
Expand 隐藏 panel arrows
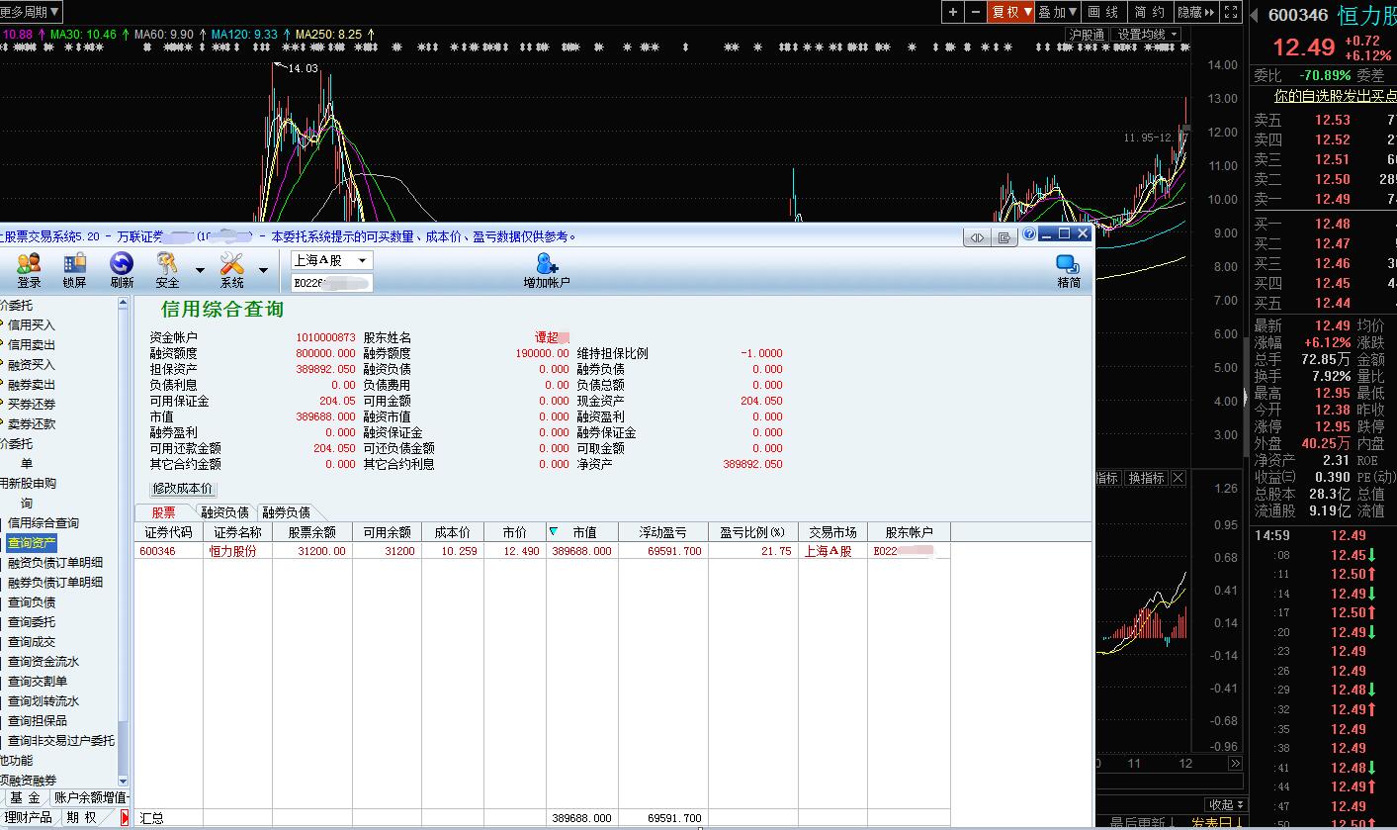click(1195, 12)
